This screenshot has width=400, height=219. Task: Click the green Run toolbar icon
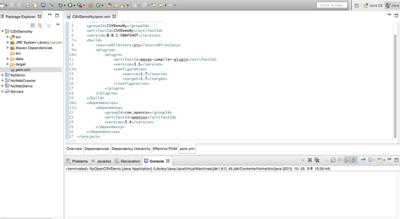(x=70, y=5)
